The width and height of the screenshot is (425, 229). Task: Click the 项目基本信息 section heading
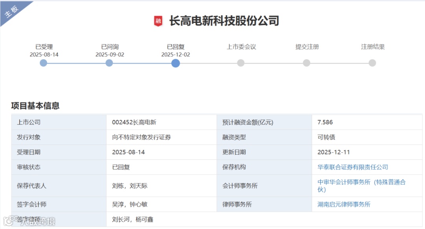(35, 106)
